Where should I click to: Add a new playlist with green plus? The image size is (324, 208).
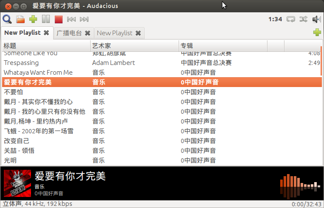point(317,32)
